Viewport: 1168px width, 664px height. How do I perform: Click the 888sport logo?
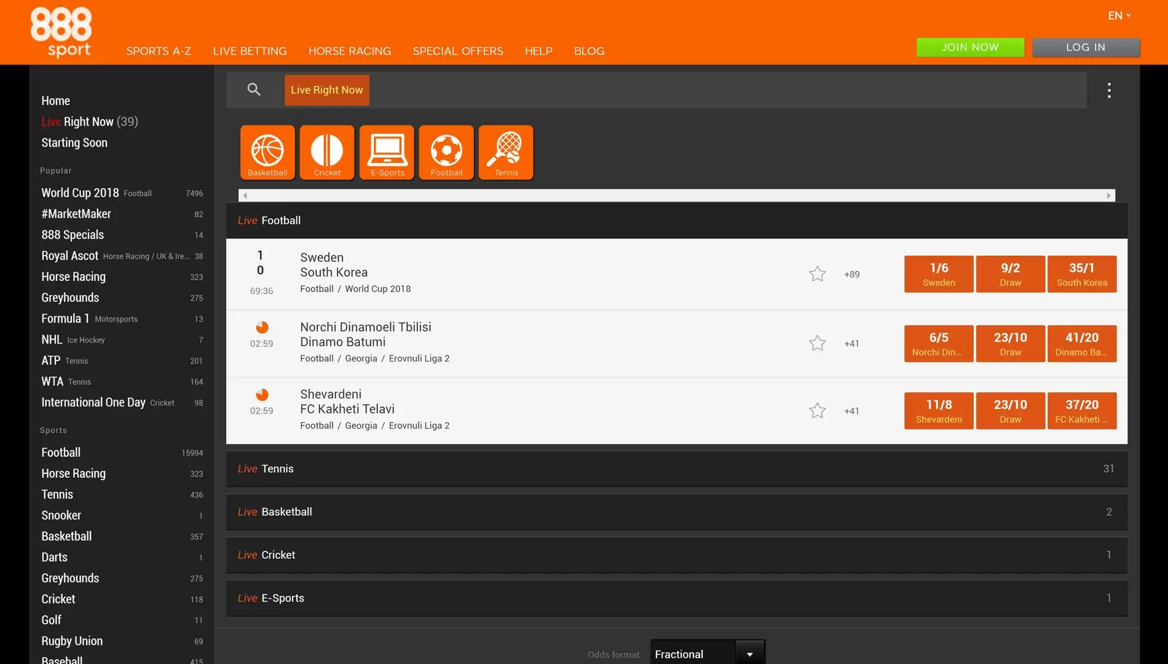click(61, 32)
